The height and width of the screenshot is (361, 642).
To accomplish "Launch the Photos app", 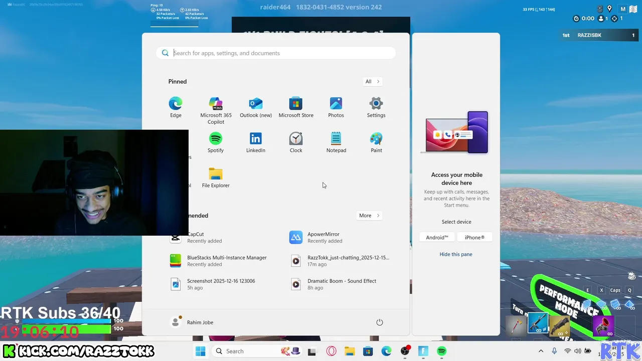I will coord(336,107).
